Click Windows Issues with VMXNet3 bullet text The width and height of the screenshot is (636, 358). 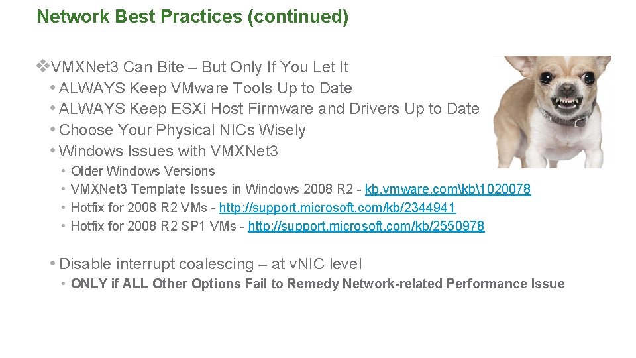pyautogui.click(x=168, y=151)
